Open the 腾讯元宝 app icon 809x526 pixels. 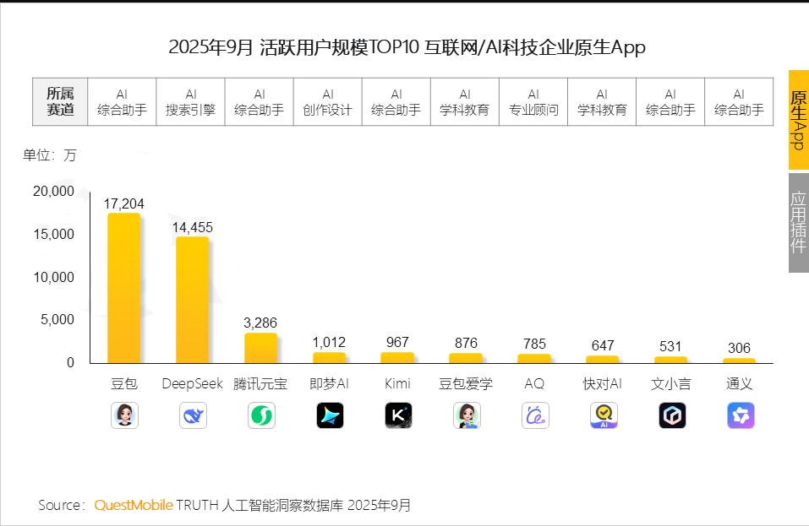(261, 415)
